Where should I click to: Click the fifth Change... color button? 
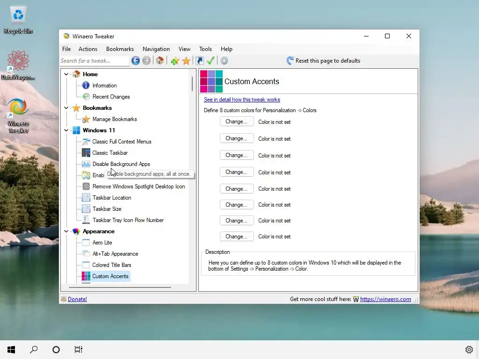tap(237, 189)
